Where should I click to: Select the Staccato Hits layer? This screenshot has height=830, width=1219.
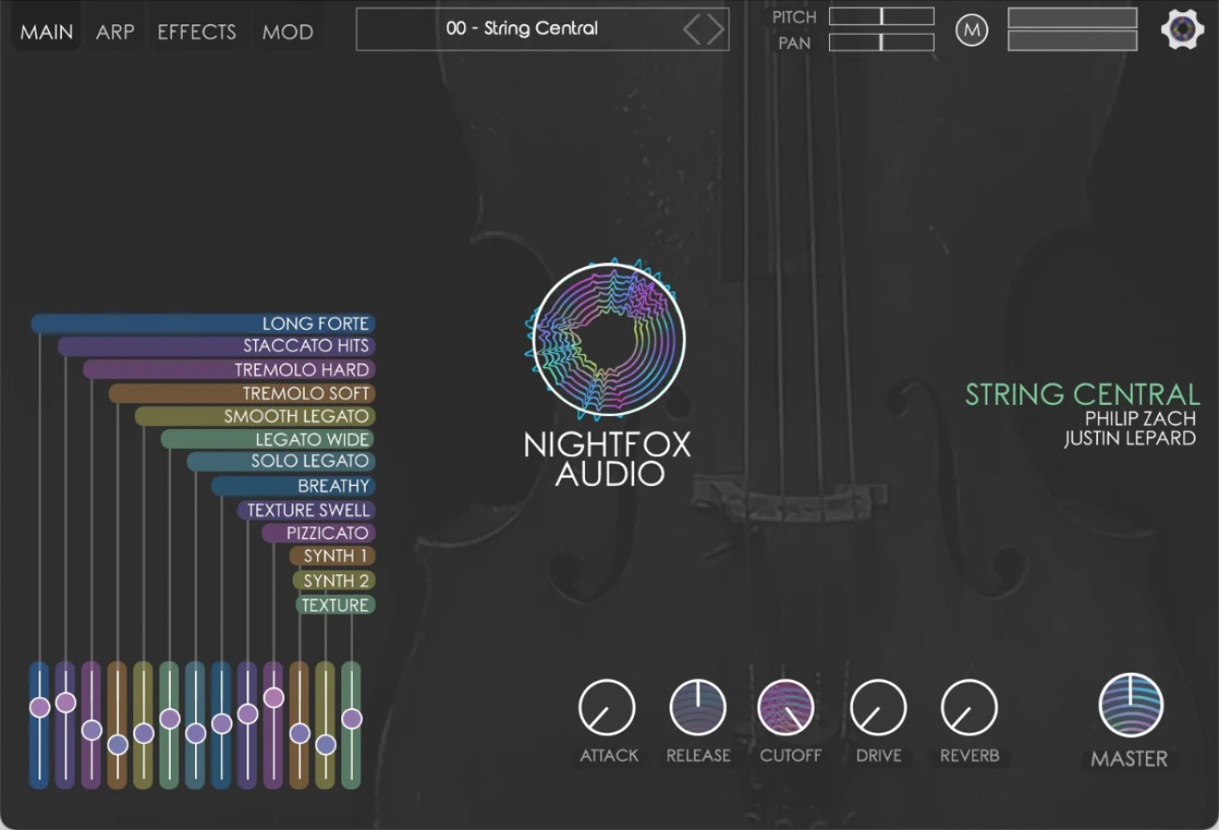309,346
